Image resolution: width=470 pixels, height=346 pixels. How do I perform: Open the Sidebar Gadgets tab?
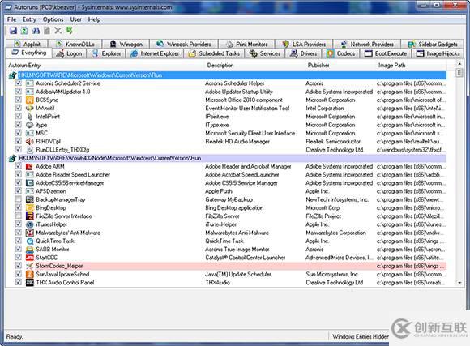[433, 45]
